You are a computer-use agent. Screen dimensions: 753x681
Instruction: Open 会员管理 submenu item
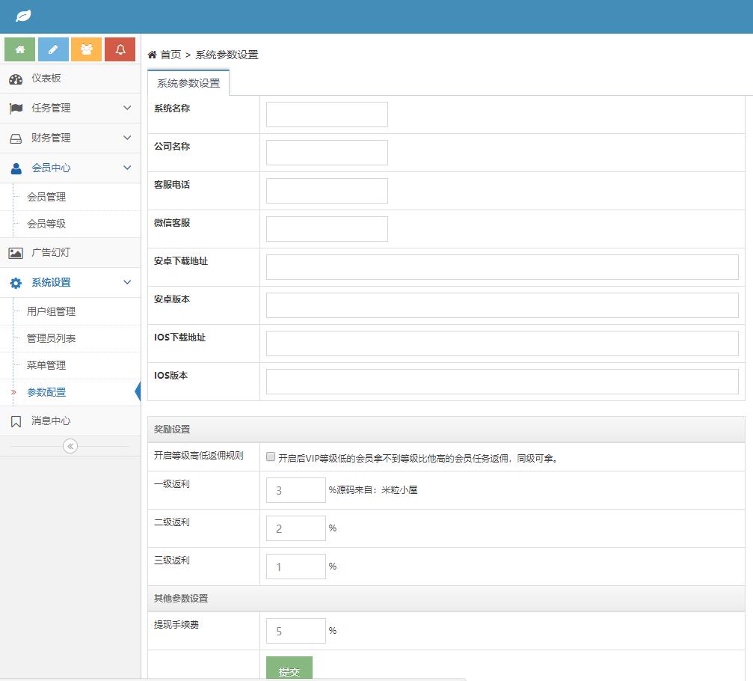(x=46, y=198)
